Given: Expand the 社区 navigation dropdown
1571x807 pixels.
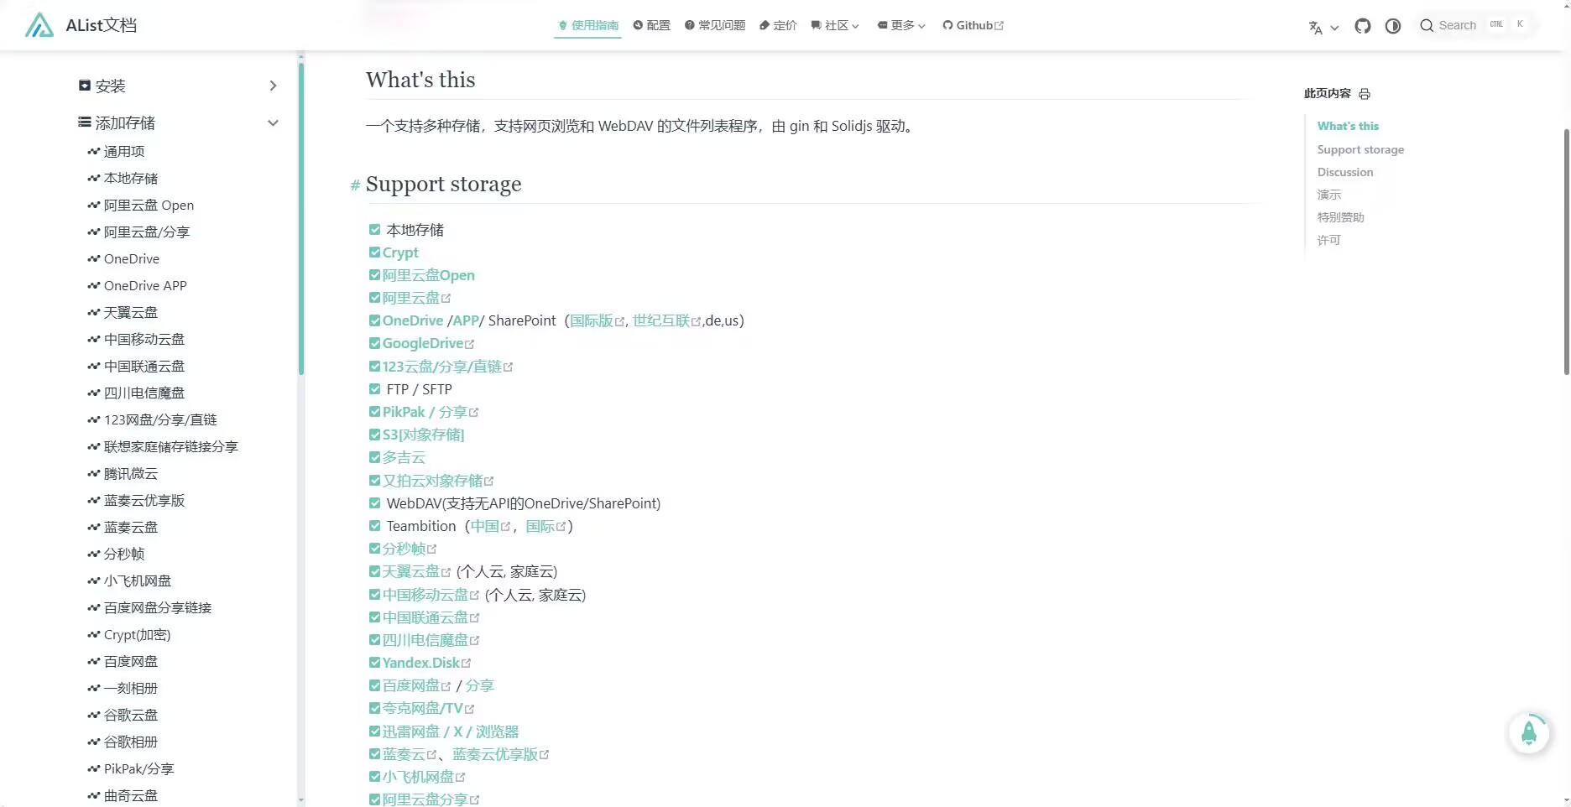Looking at the screenshot, I should point(835,26).
